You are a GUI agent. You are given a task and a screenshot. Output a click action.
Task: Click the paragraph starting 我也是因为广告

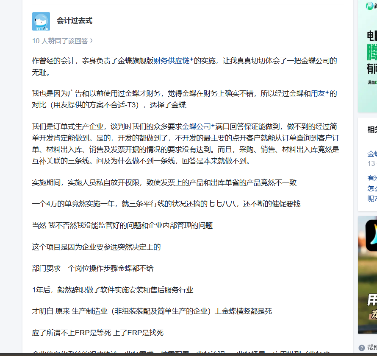click(x=184, y=99)
